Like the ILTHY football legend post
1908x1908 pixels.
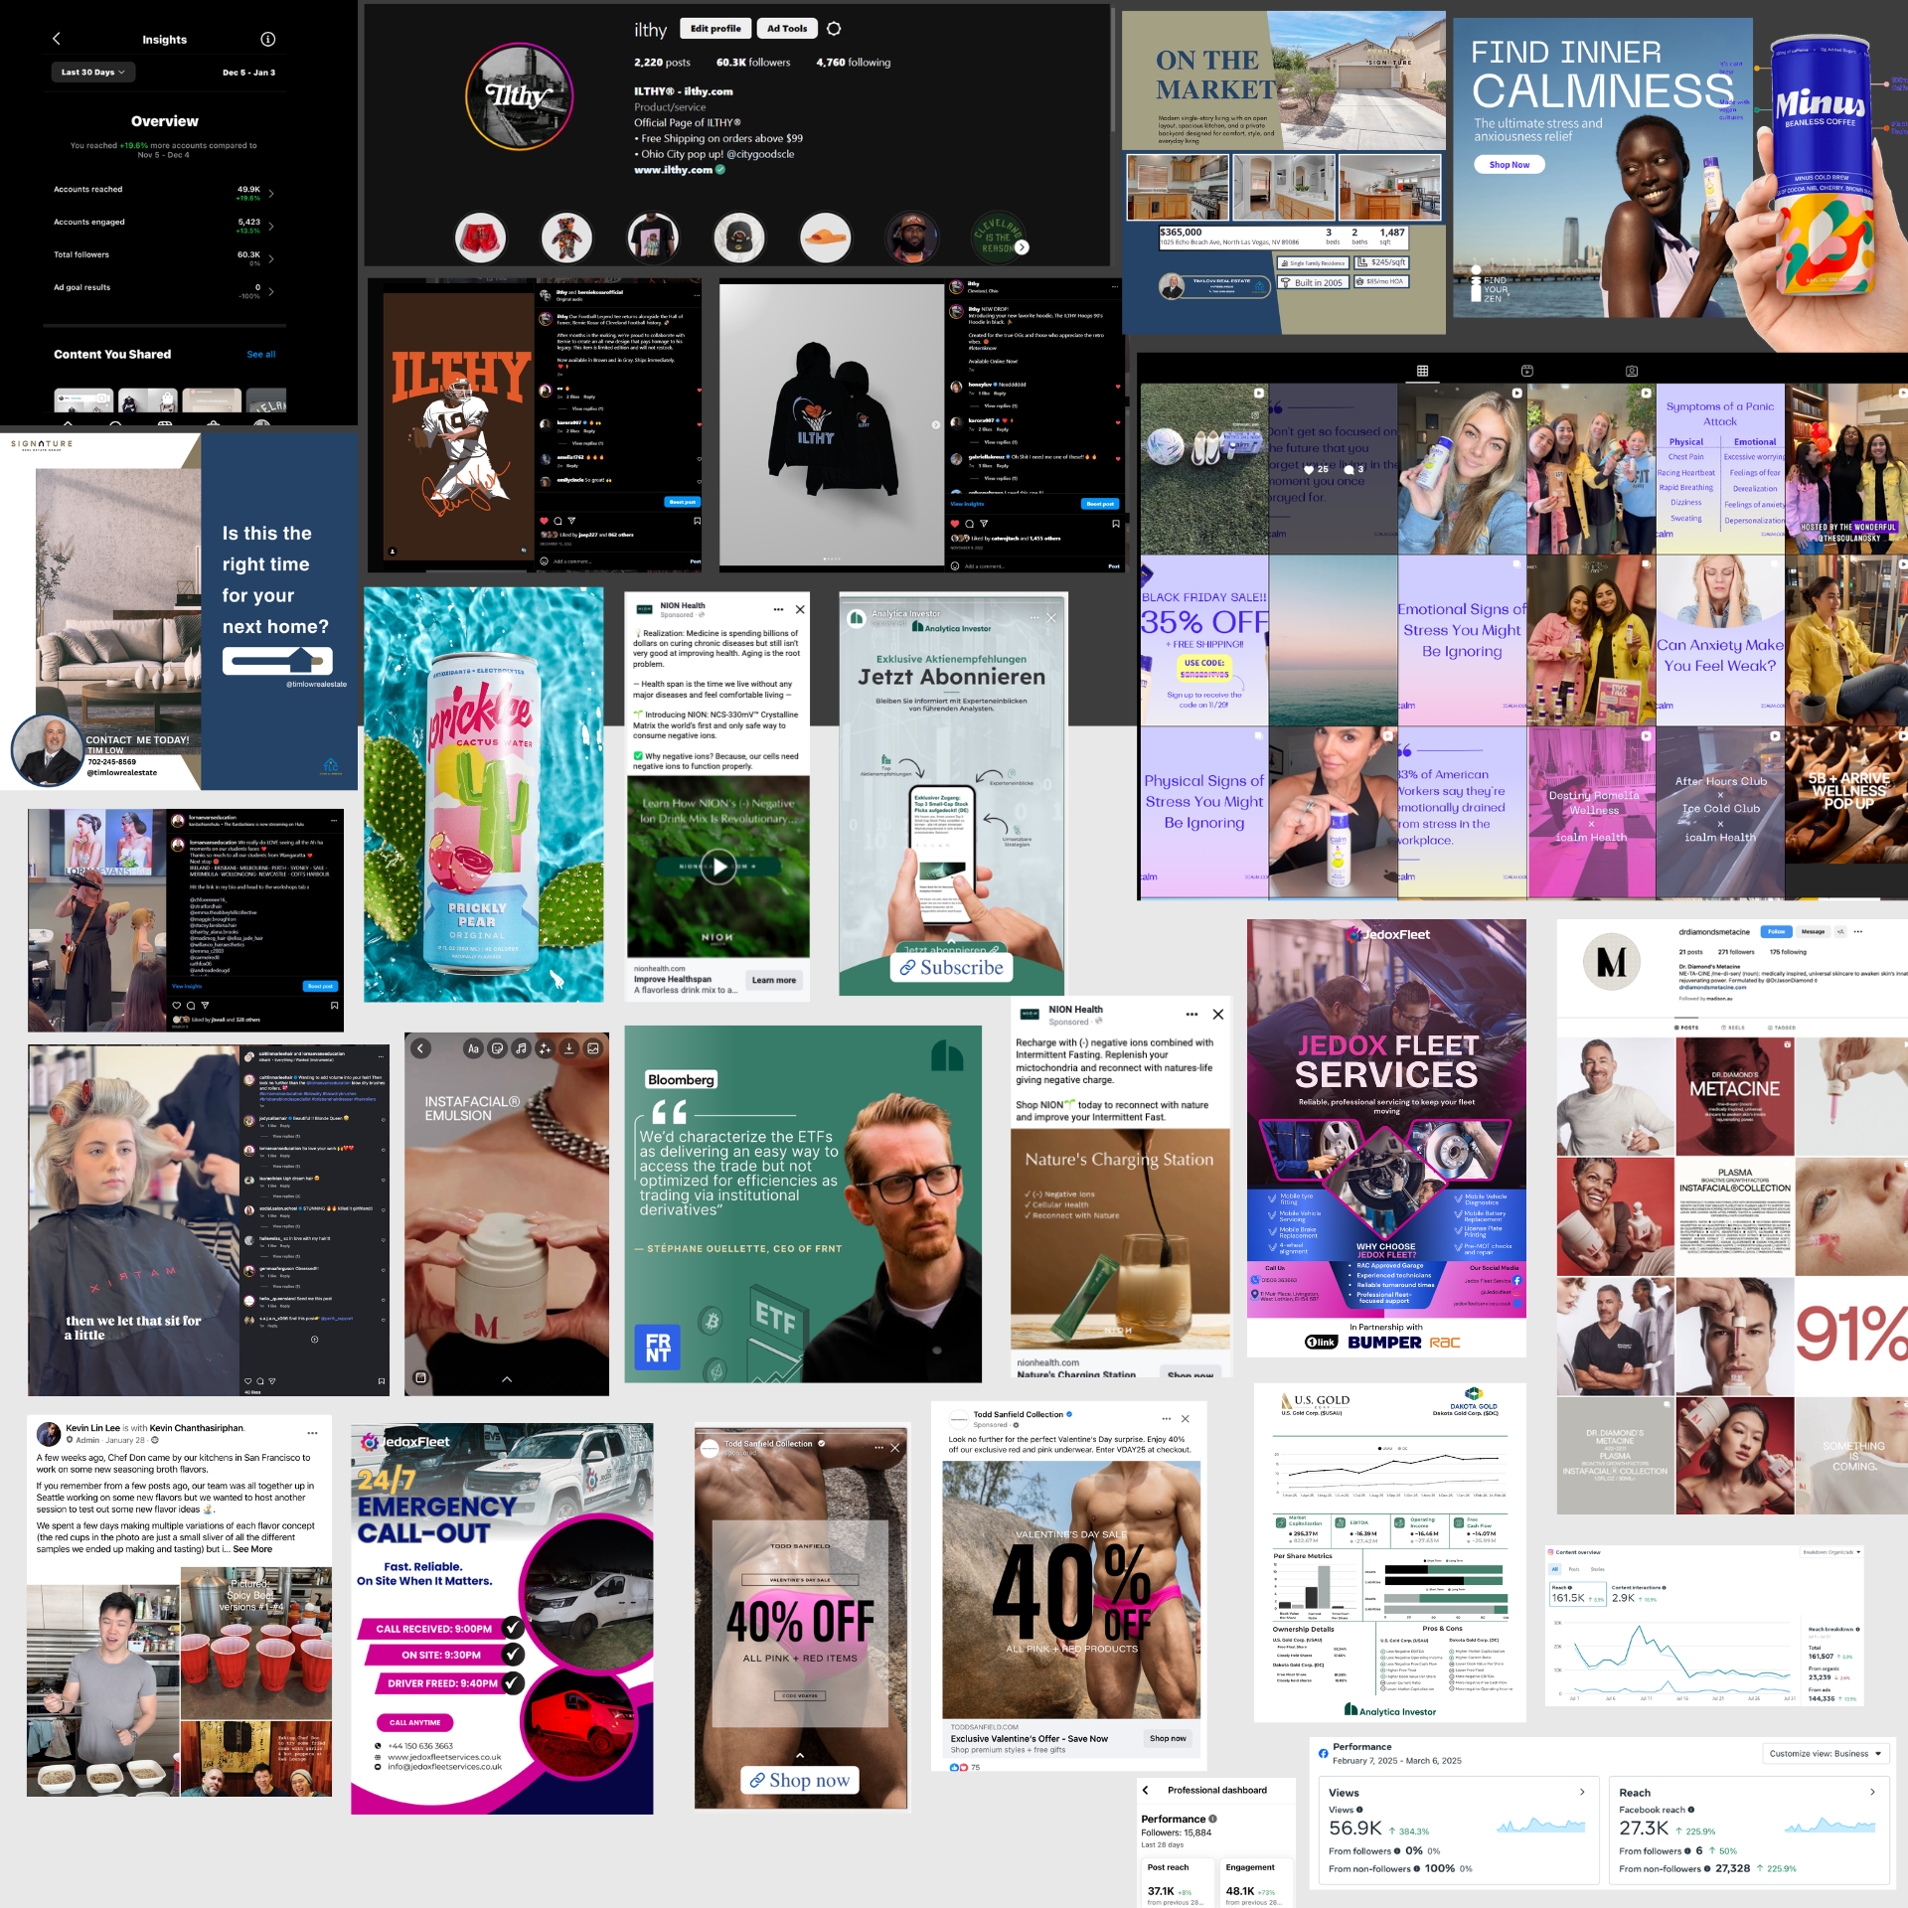coord(544,521)
